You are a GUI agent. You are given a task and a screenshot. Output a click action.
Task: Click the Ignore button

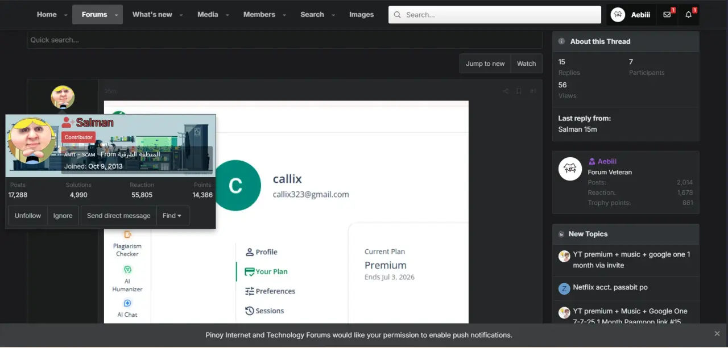point(63,216)
